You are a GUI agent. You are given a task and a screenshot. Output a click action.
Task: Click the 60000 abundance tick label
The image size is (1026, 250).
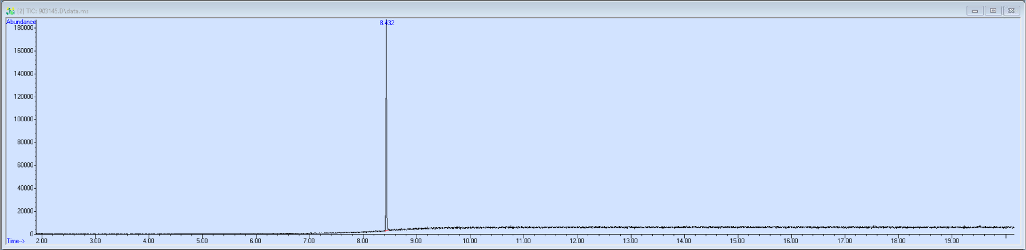(x=25, y=165)
